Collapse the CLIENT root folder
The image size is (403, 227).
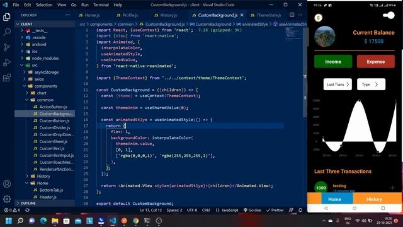(x=45, y=24)
